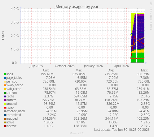
Task: Click the 'Munin 2.0.76' footer text
Action: [x=77, y=133]
